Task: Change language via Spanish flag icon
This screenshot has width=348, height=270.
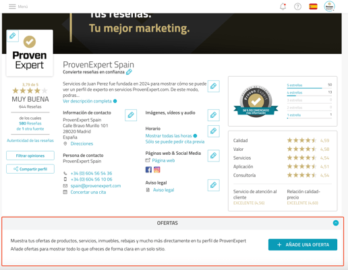Action: [313, 7]
